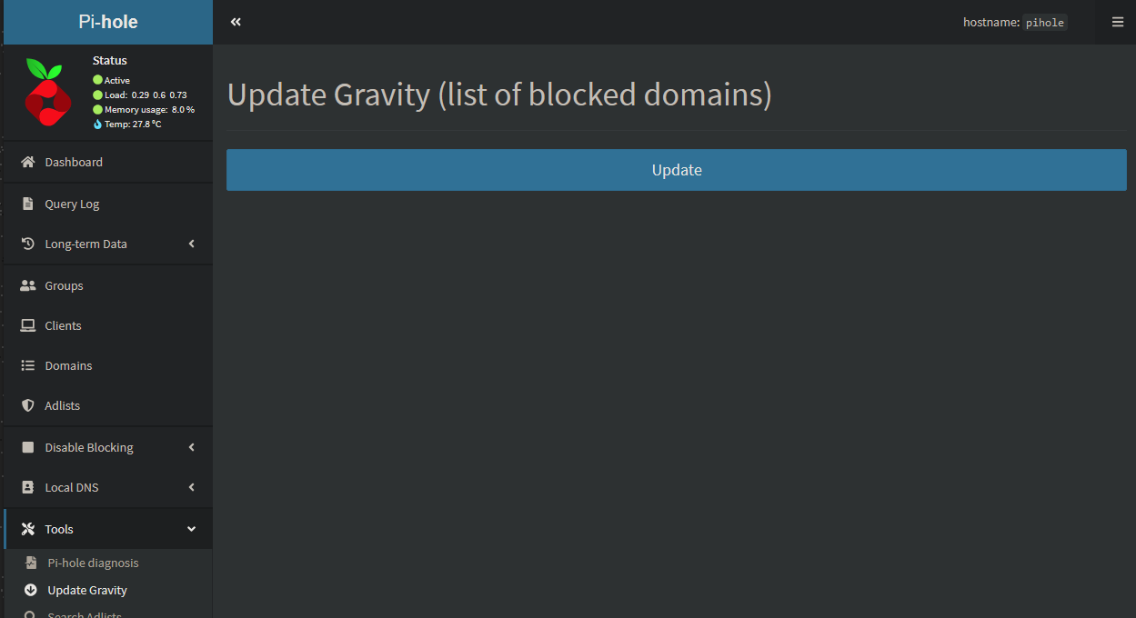Click the Clients laptop icon

[27, 325]
